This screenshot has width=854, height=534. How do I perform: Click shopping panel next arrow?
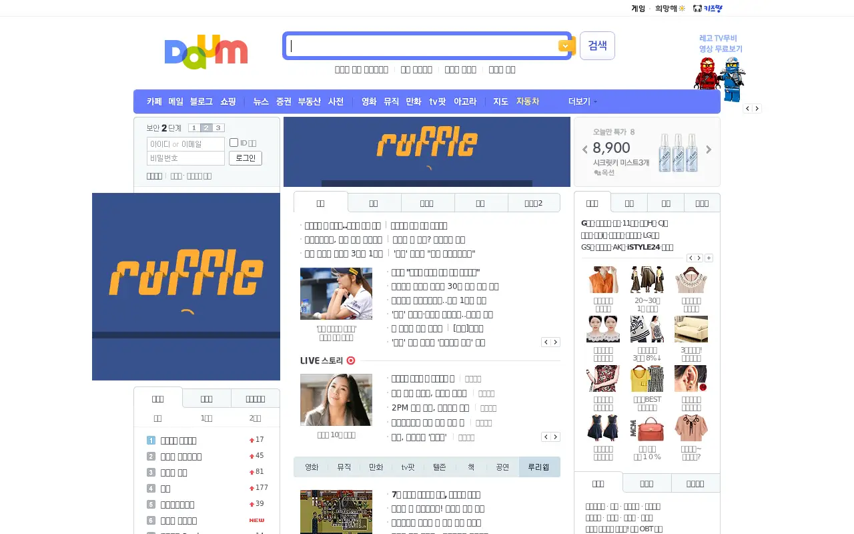pos(699,258)
